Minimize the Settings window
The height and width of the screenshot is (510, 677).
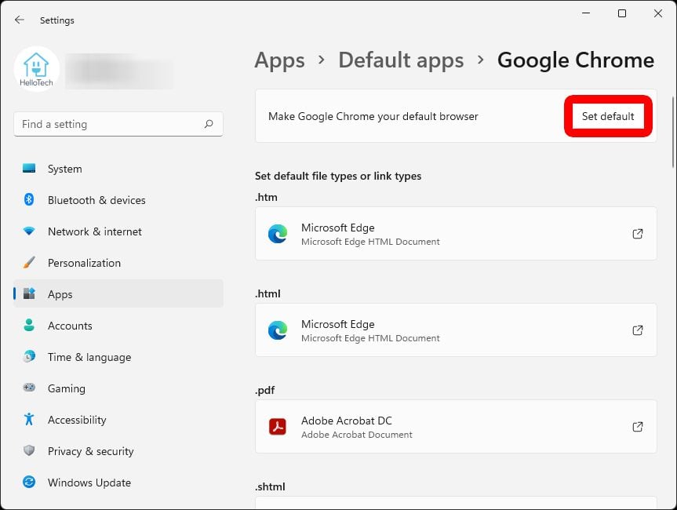tap(586, 13)
